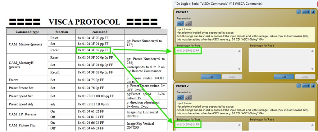Viewport: 318px width, 132px height.
Task: Collapse the Preset 2 panel
Action: pos(313,86)
